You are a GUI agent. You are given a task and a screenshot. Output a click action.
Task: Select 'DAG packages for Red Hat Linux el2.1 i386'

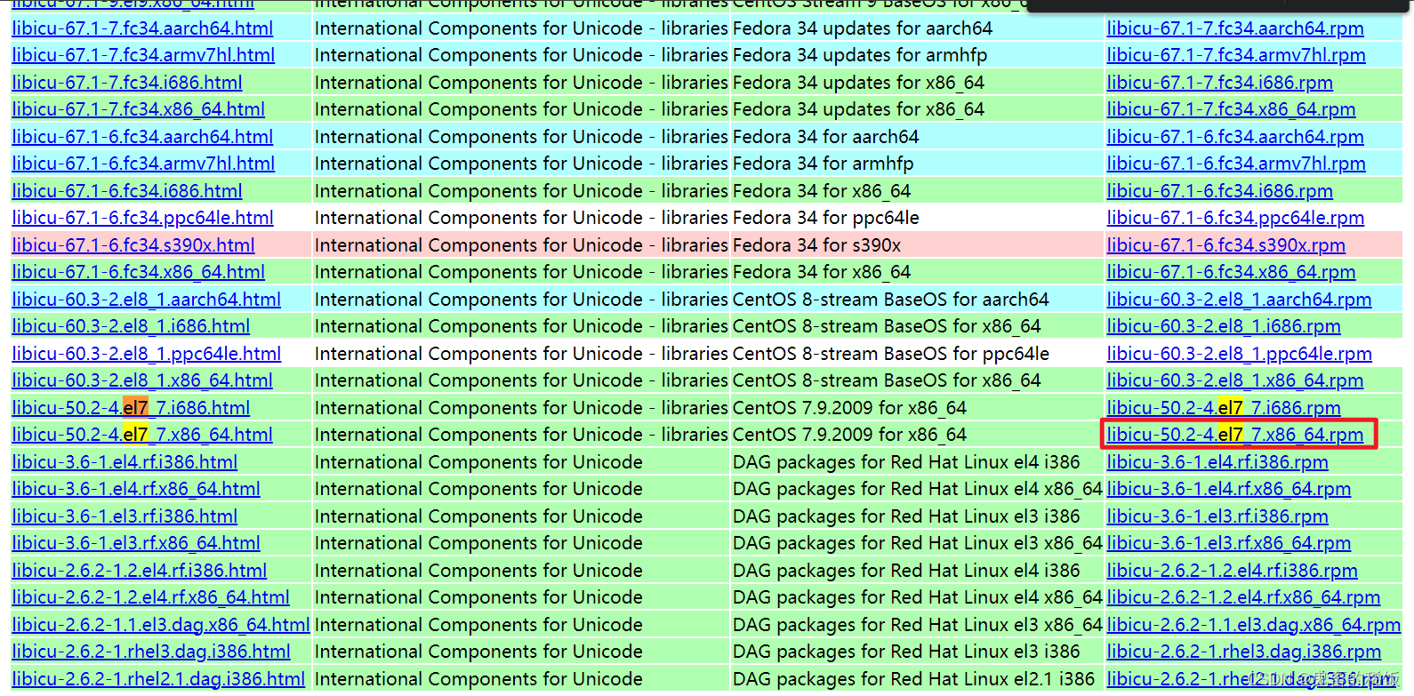point(913,679)
